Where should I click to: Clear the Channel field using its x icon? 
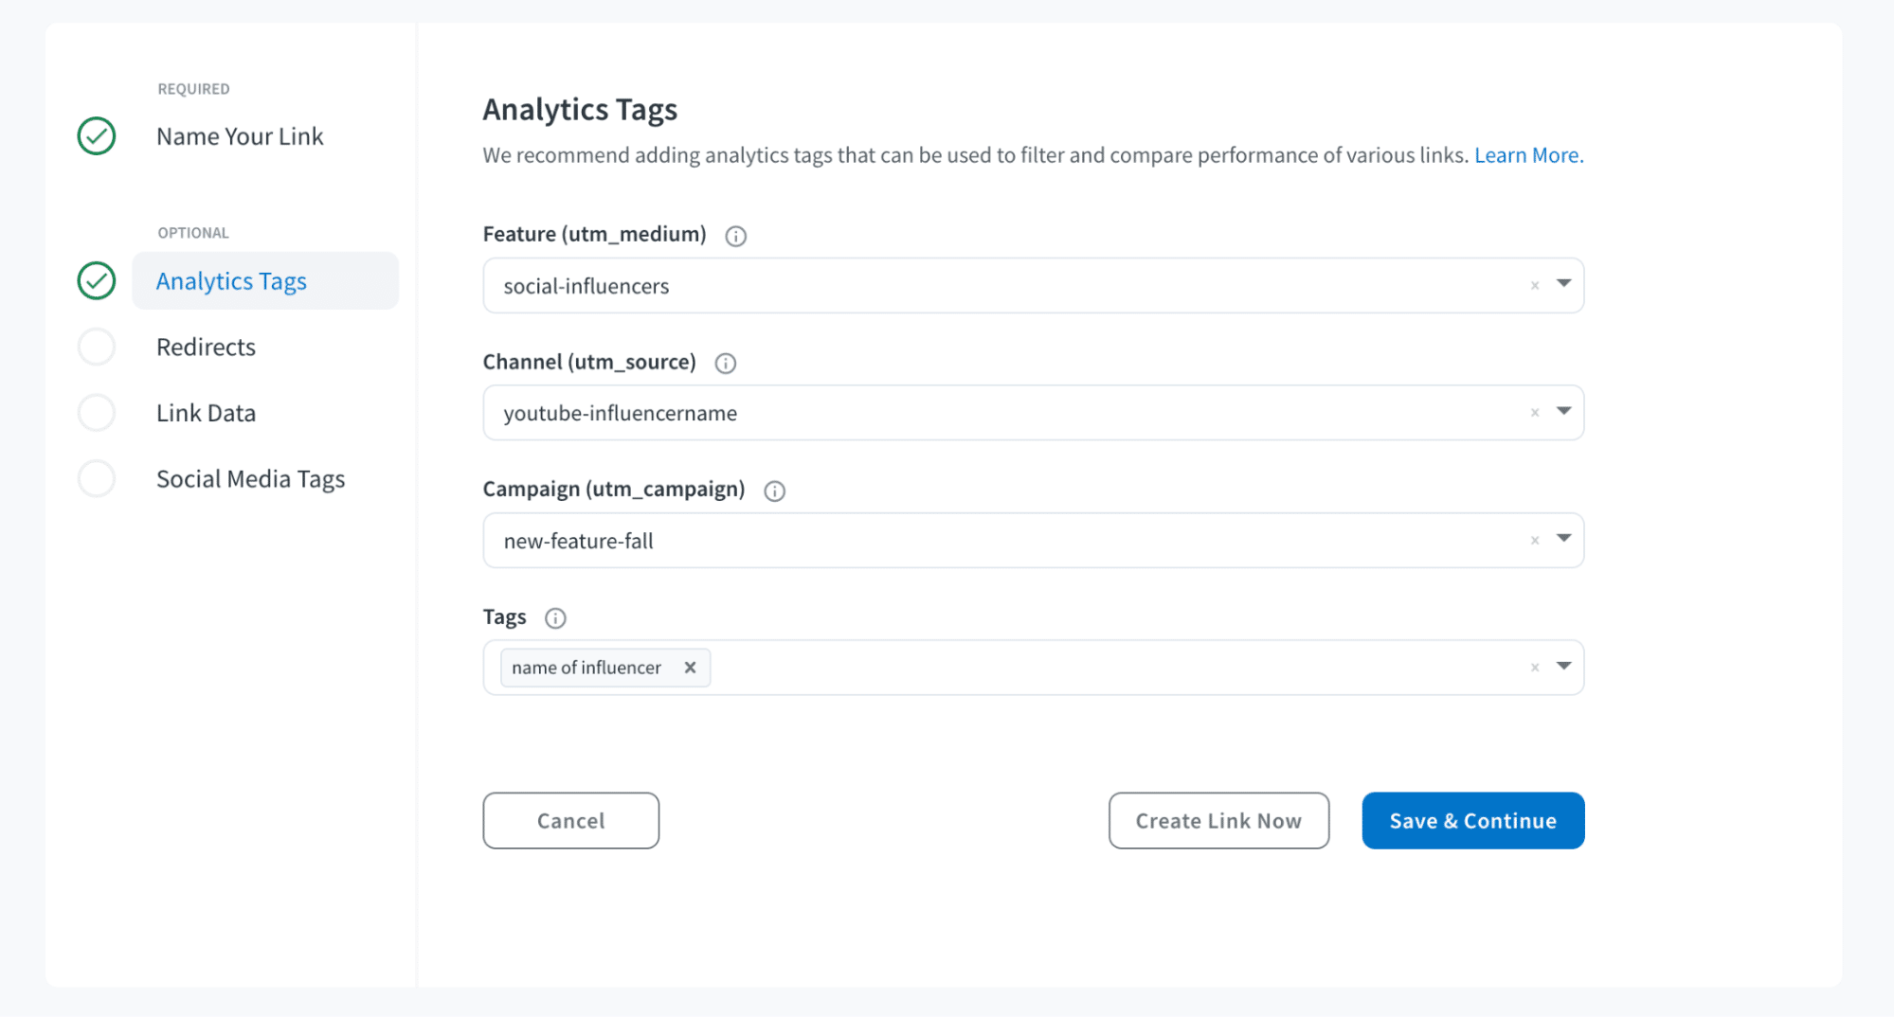(1535, 412)
